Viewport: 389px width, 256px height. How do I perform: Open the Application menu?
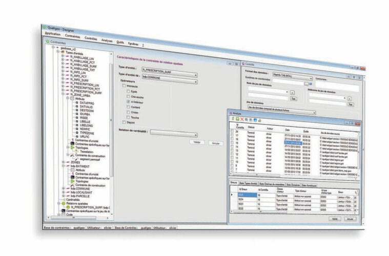click(x=53, y=33)
